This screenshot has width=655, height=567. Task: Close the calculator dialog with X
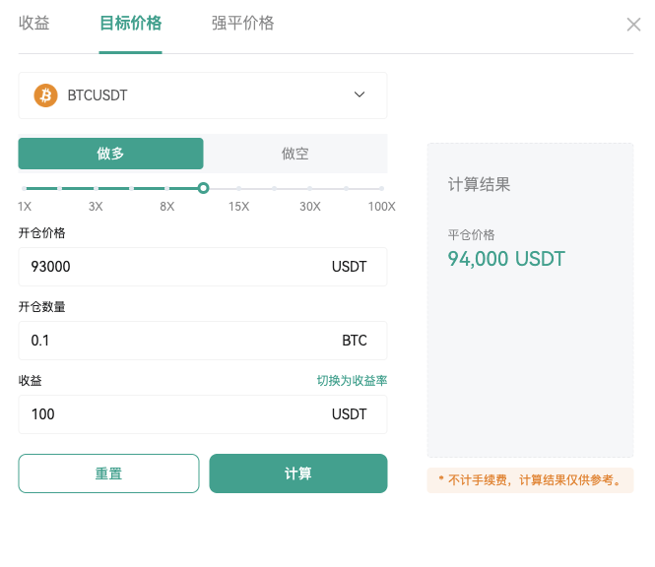[x=633, y=25]
